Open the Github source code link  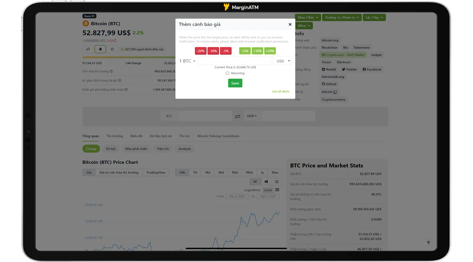click(329, 84)
